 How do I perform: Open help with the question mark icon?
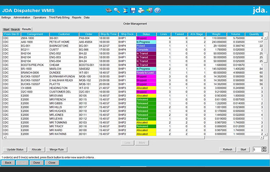click(157, 11)
